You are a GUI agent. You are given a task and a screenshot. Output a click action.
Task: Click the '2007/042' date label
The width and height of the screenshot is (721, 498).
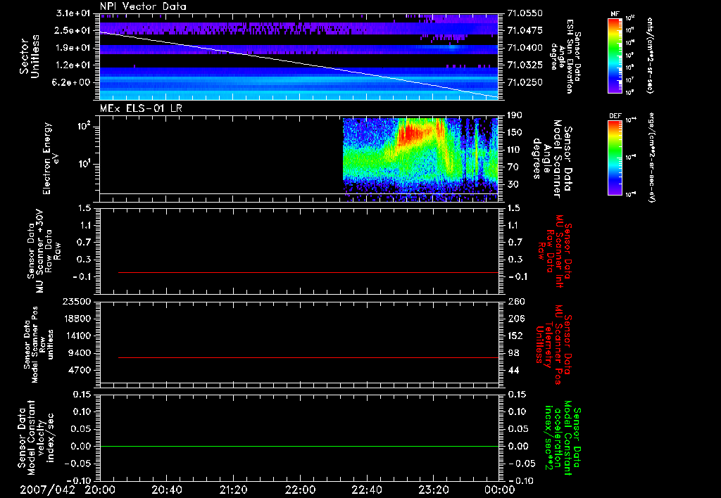click(47, 490)
